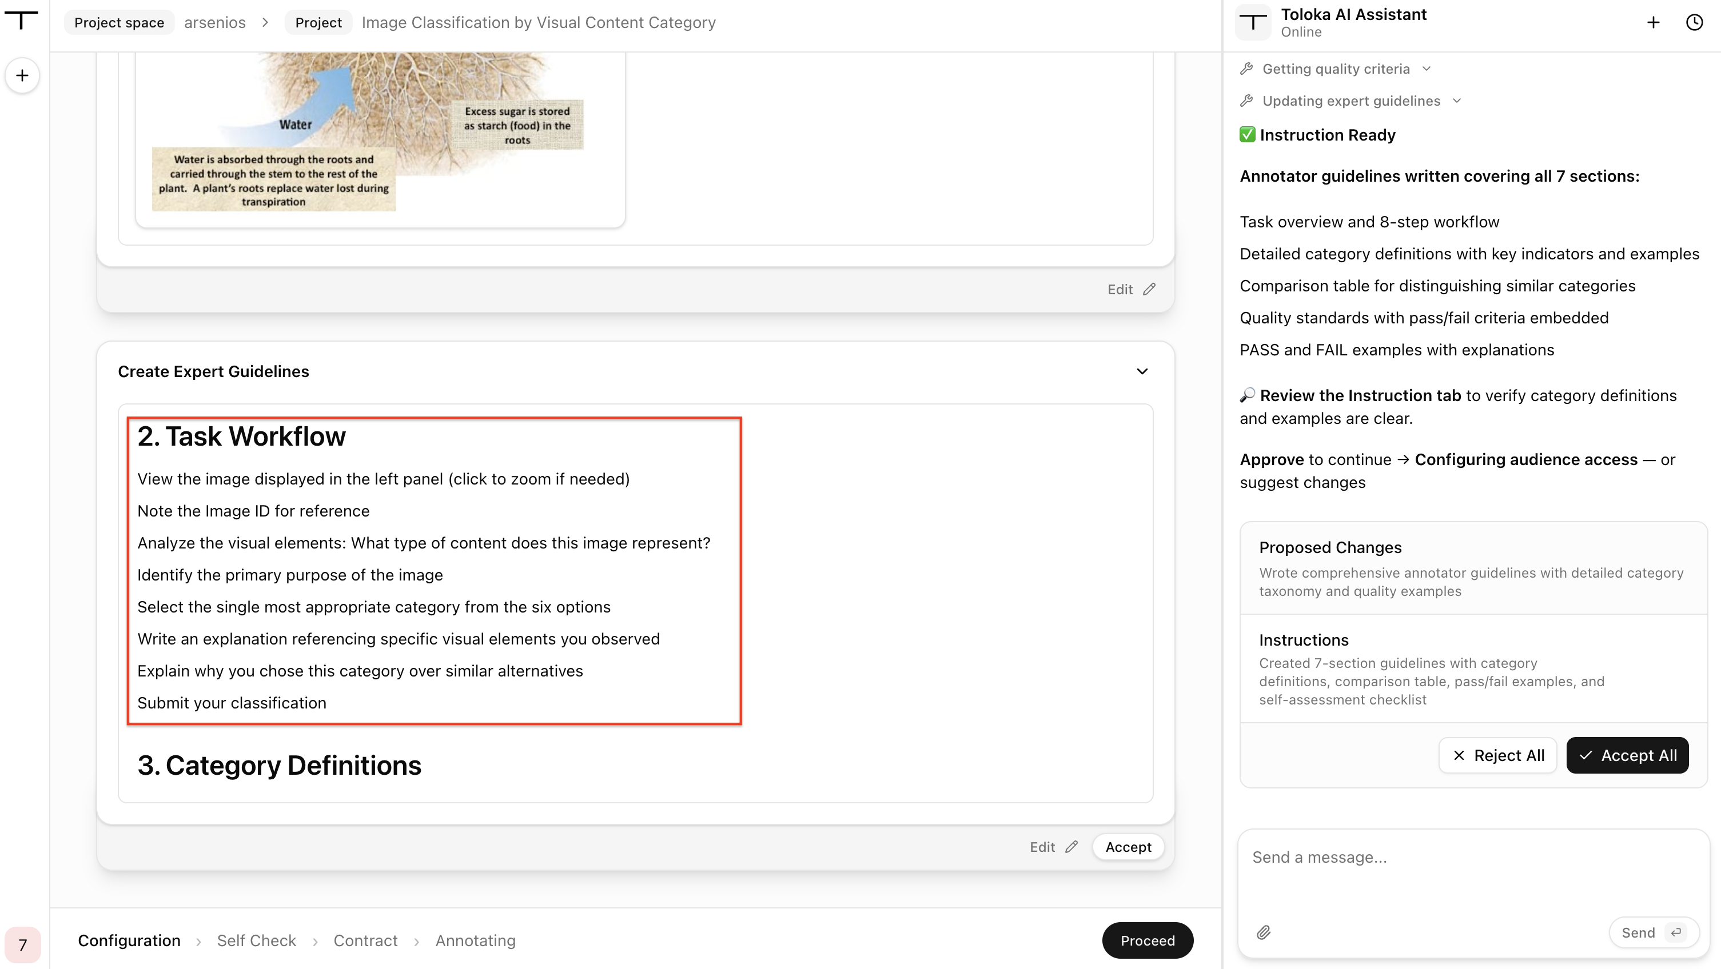Click the Send button
Image resolution: width=1721 pixels, height=969 pixels.
point(1654,932)
